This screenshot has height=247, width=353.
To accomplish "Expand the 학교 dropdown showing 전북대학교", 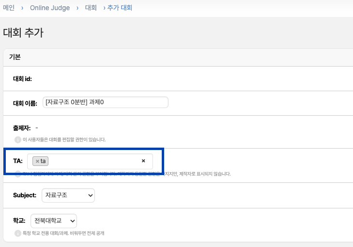I will click(x=53, y=221).
